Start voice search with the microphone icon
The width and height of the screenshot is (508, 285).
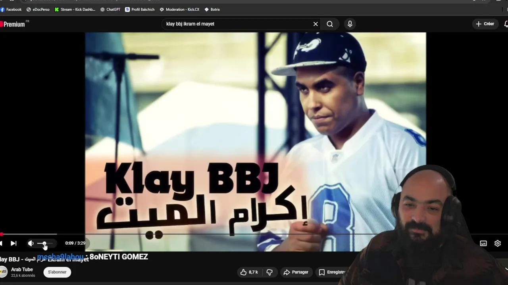350,24
